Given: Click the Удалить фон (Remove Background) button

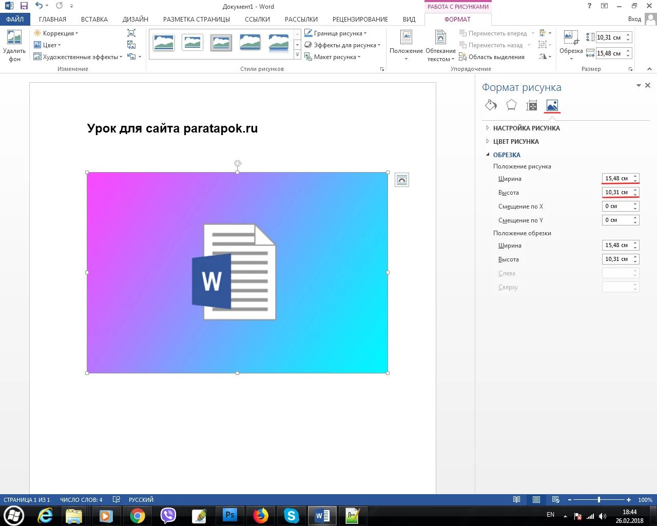Looking at the screenshot, I should tap(14, 46).
